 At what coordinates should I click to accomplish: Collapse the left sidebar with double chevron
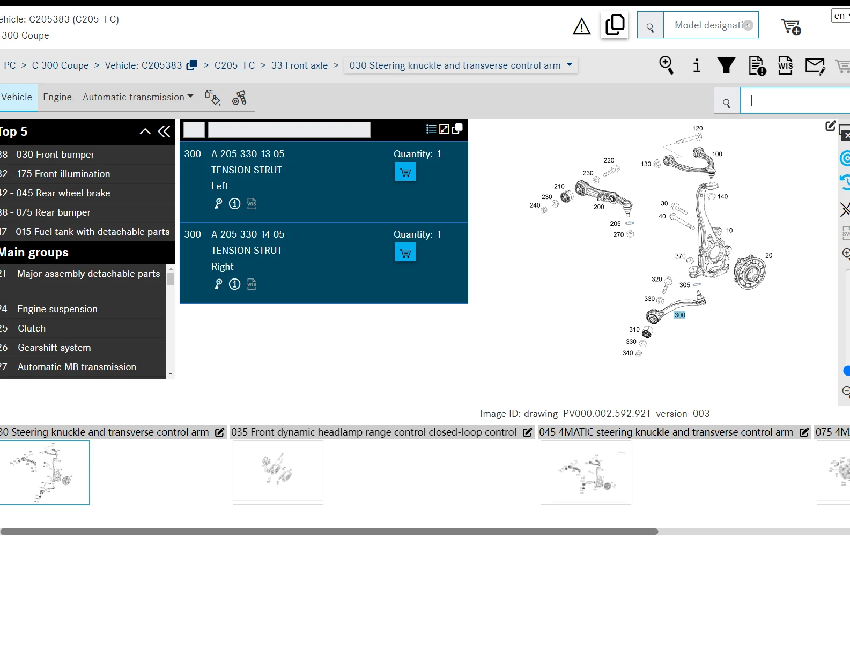164,131
